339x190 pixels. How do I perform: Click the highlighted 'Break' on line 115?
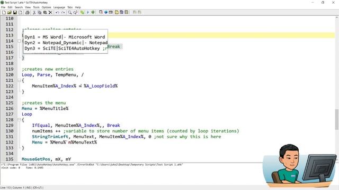pyautogui.click(x=114, y=46)
